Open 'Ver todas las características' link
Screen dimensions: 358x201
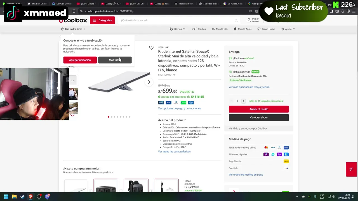[x=174, y=152]
